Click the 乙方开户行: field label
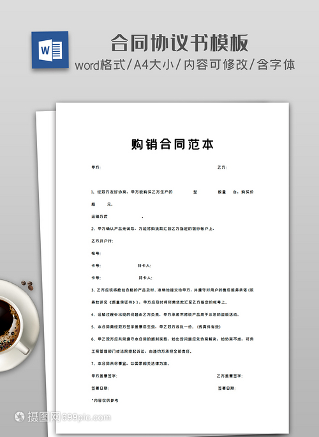The image size is (319, 437). [102, 241]
